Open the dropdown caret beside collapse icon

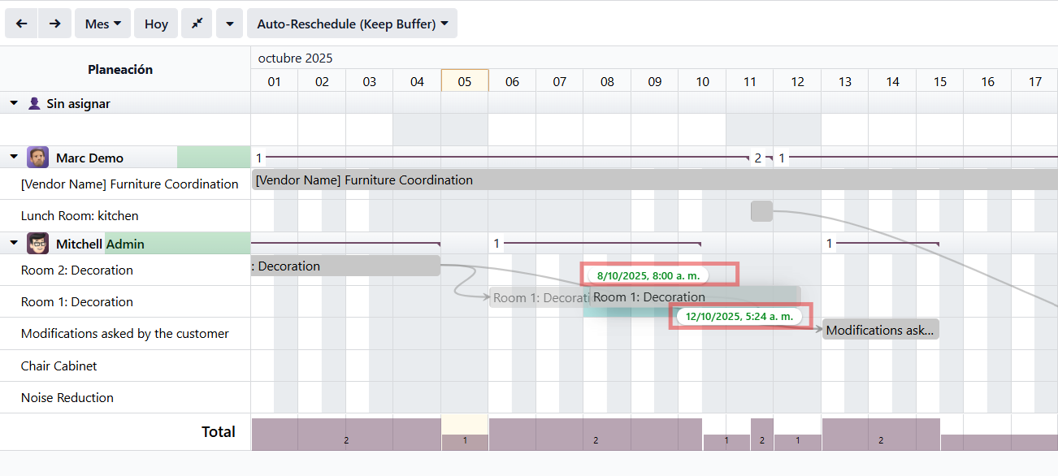click(230, 24)
